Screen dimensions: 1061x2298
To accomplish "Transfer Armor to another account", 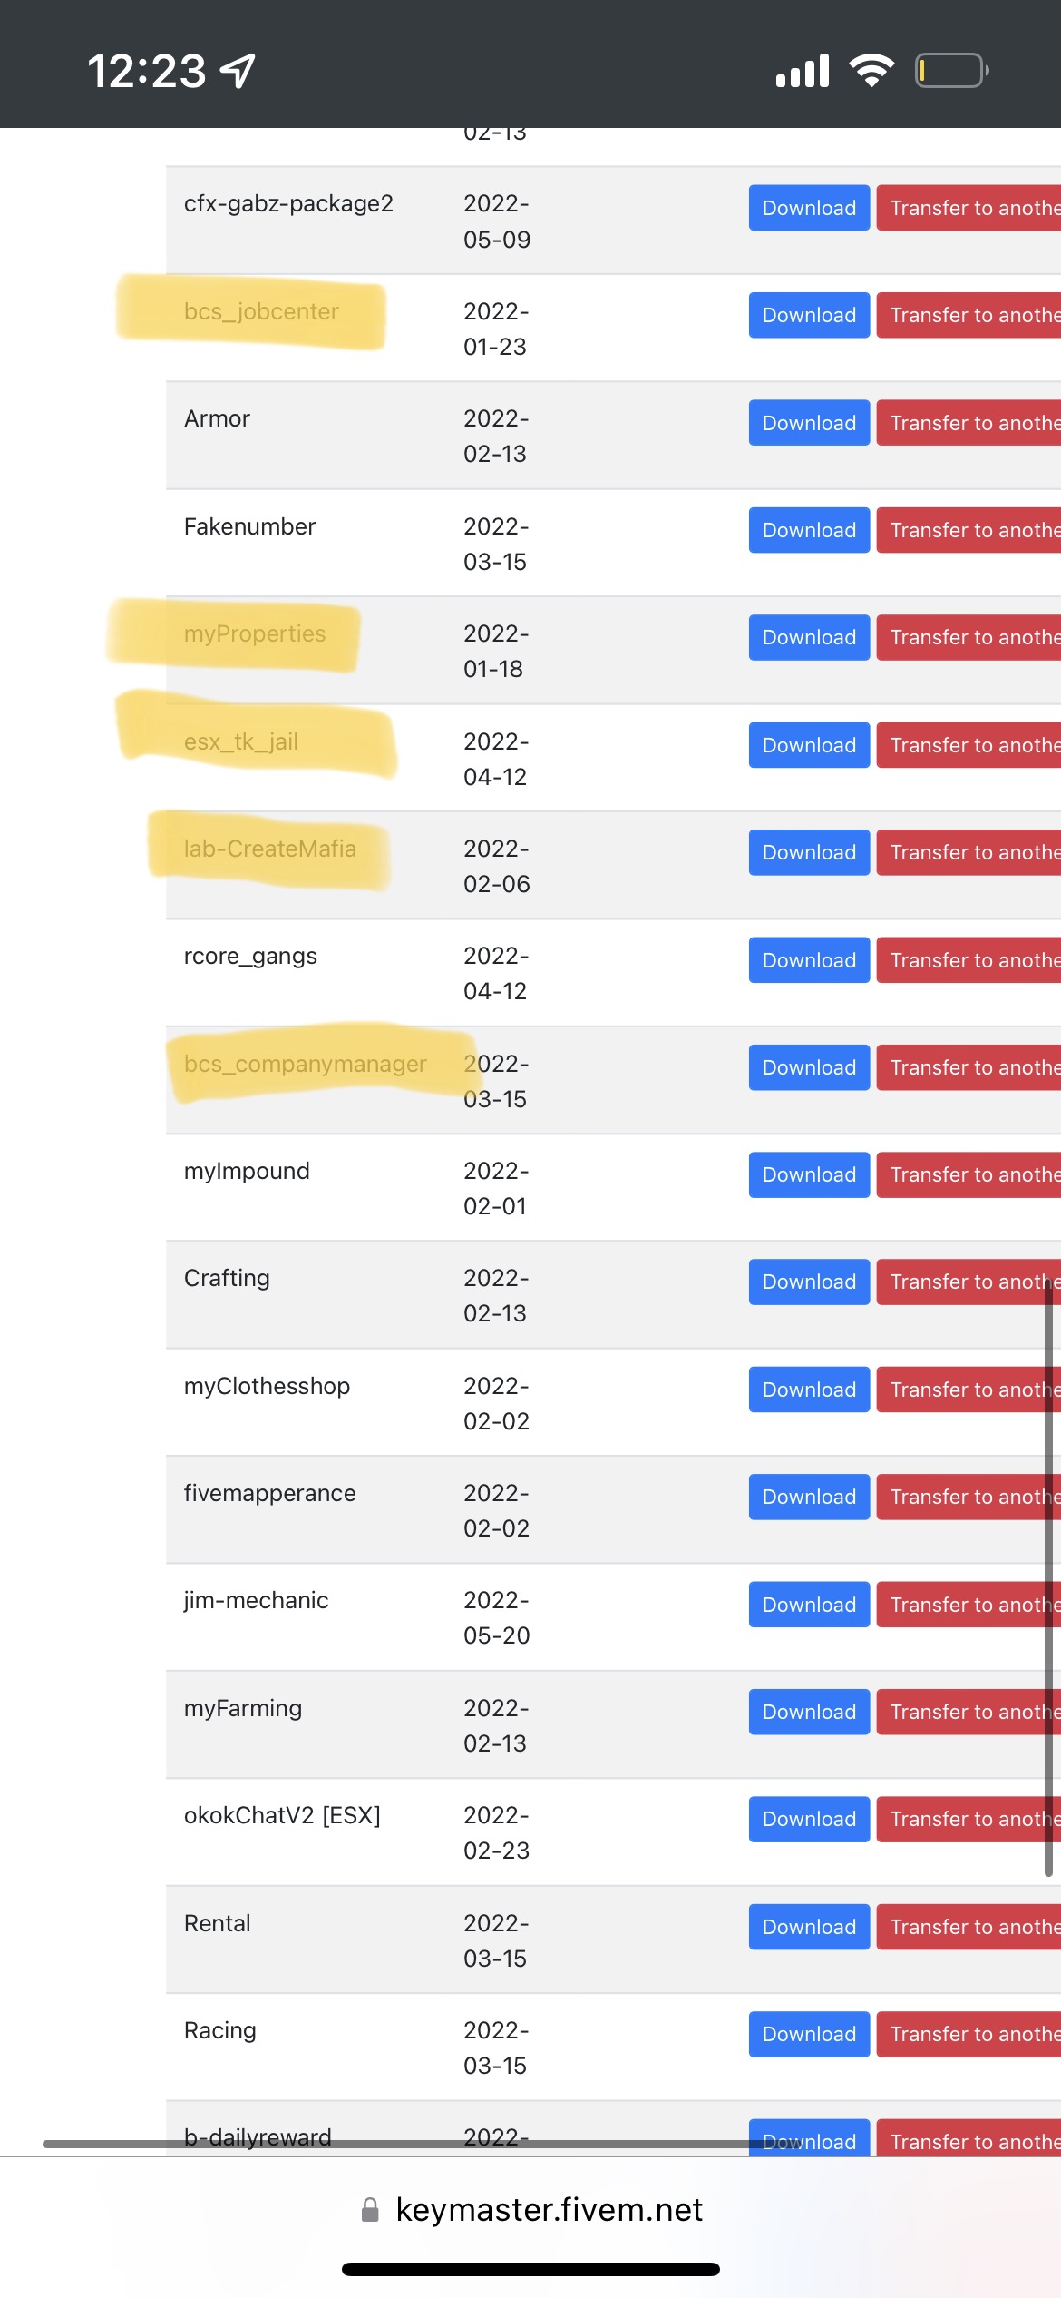I will [969, 423].
